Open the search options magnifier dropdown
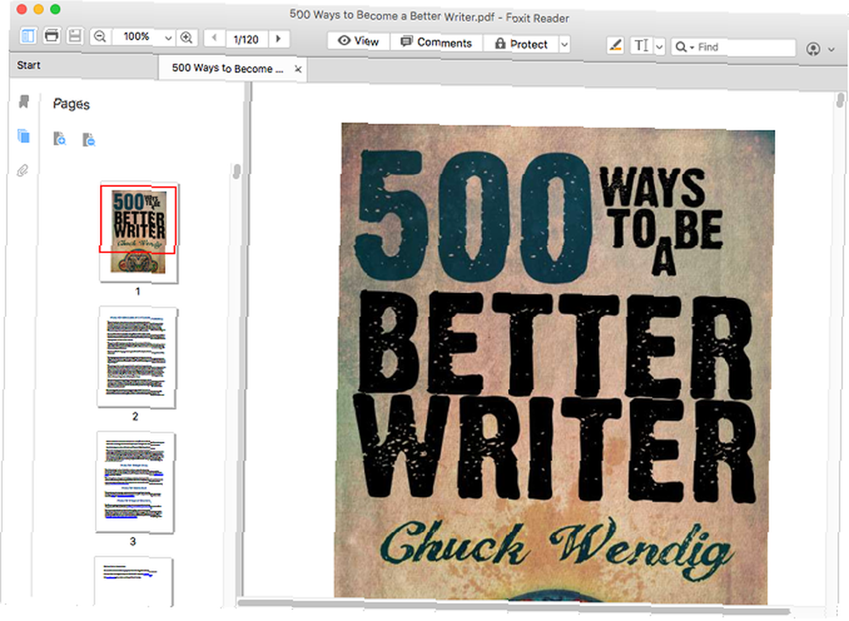 (684, 47)
